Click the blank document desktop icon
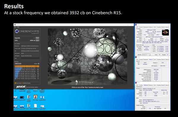178x117 pixels. click(x=35, y=106)
